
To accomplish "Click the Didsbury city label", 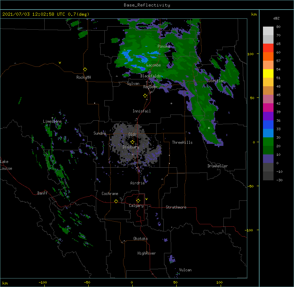I will tap(131, 147).
